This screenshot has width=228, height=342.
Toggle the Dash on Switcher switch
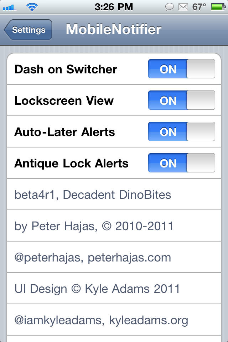pyautogui.click(x=181, y=69)
